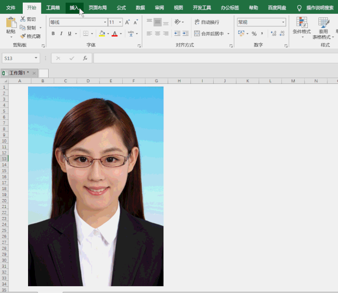Switch to the Page Layout (页面布局) tab
Image resolution: width=338 pixels, height=293 pixels.
(x=97, y=8)
